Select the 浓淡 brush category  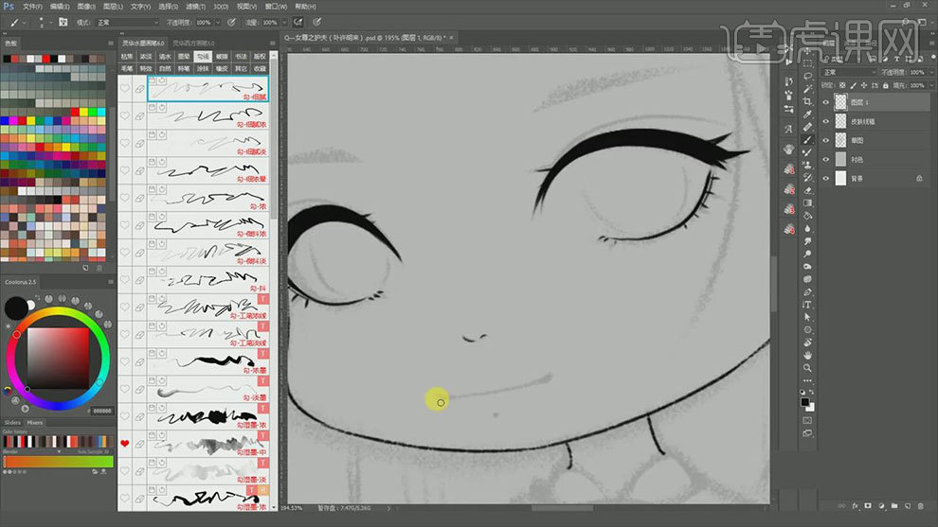coord(146,56)
